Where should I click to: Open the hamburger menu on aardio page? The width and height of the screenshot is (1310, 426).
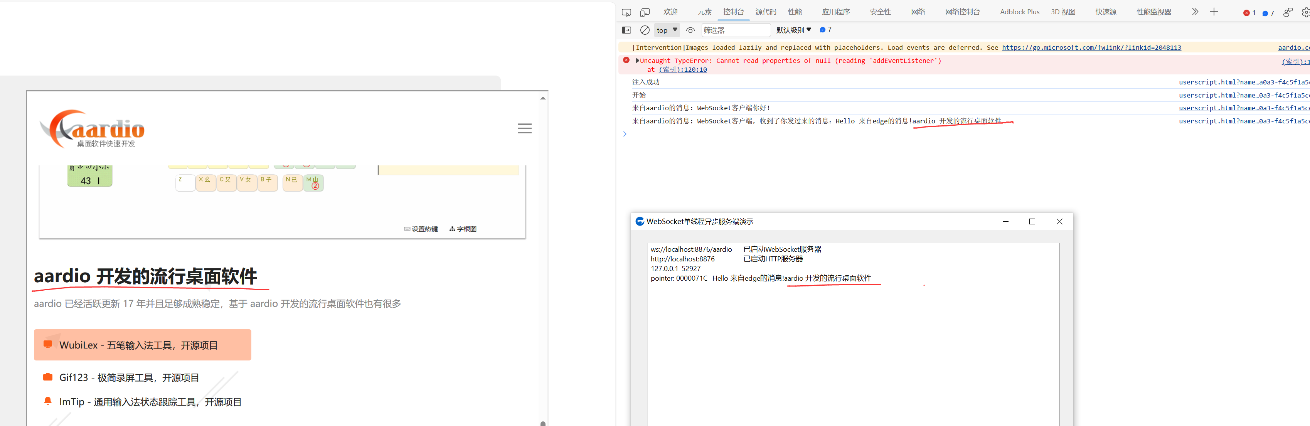524,129
